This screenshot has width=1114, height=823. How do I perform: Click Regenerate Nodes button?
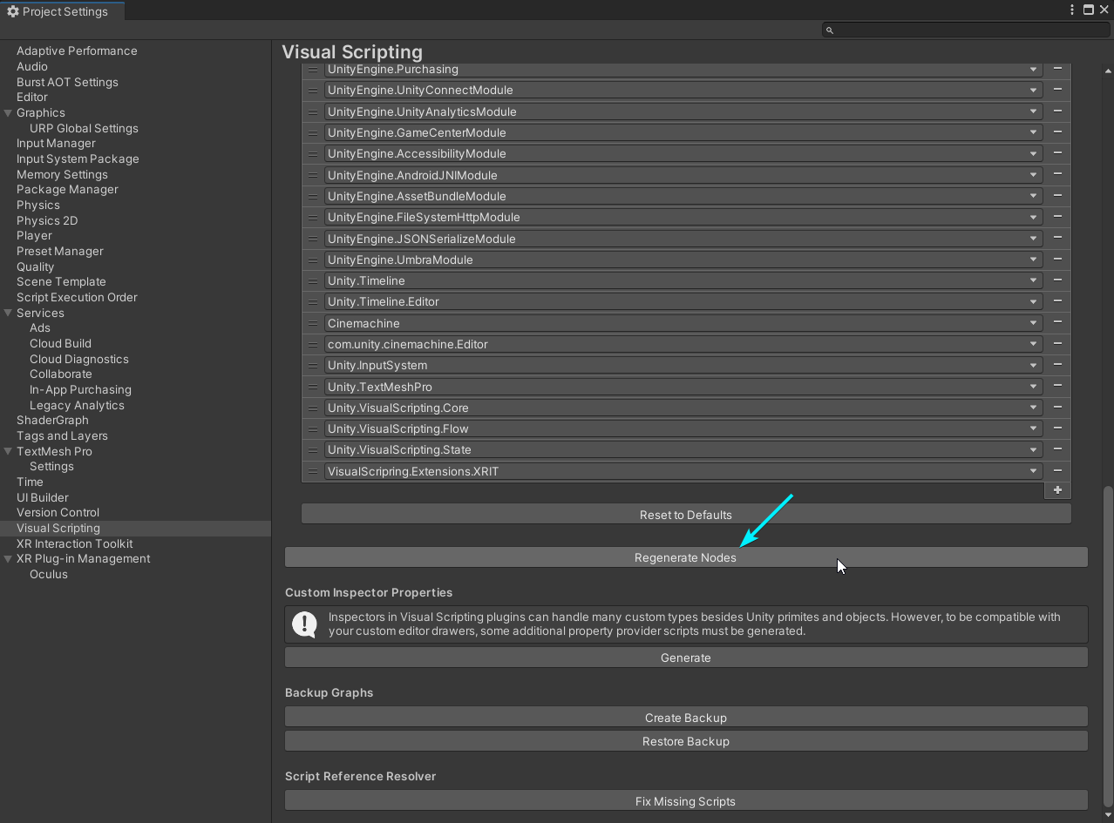point(686,557)
